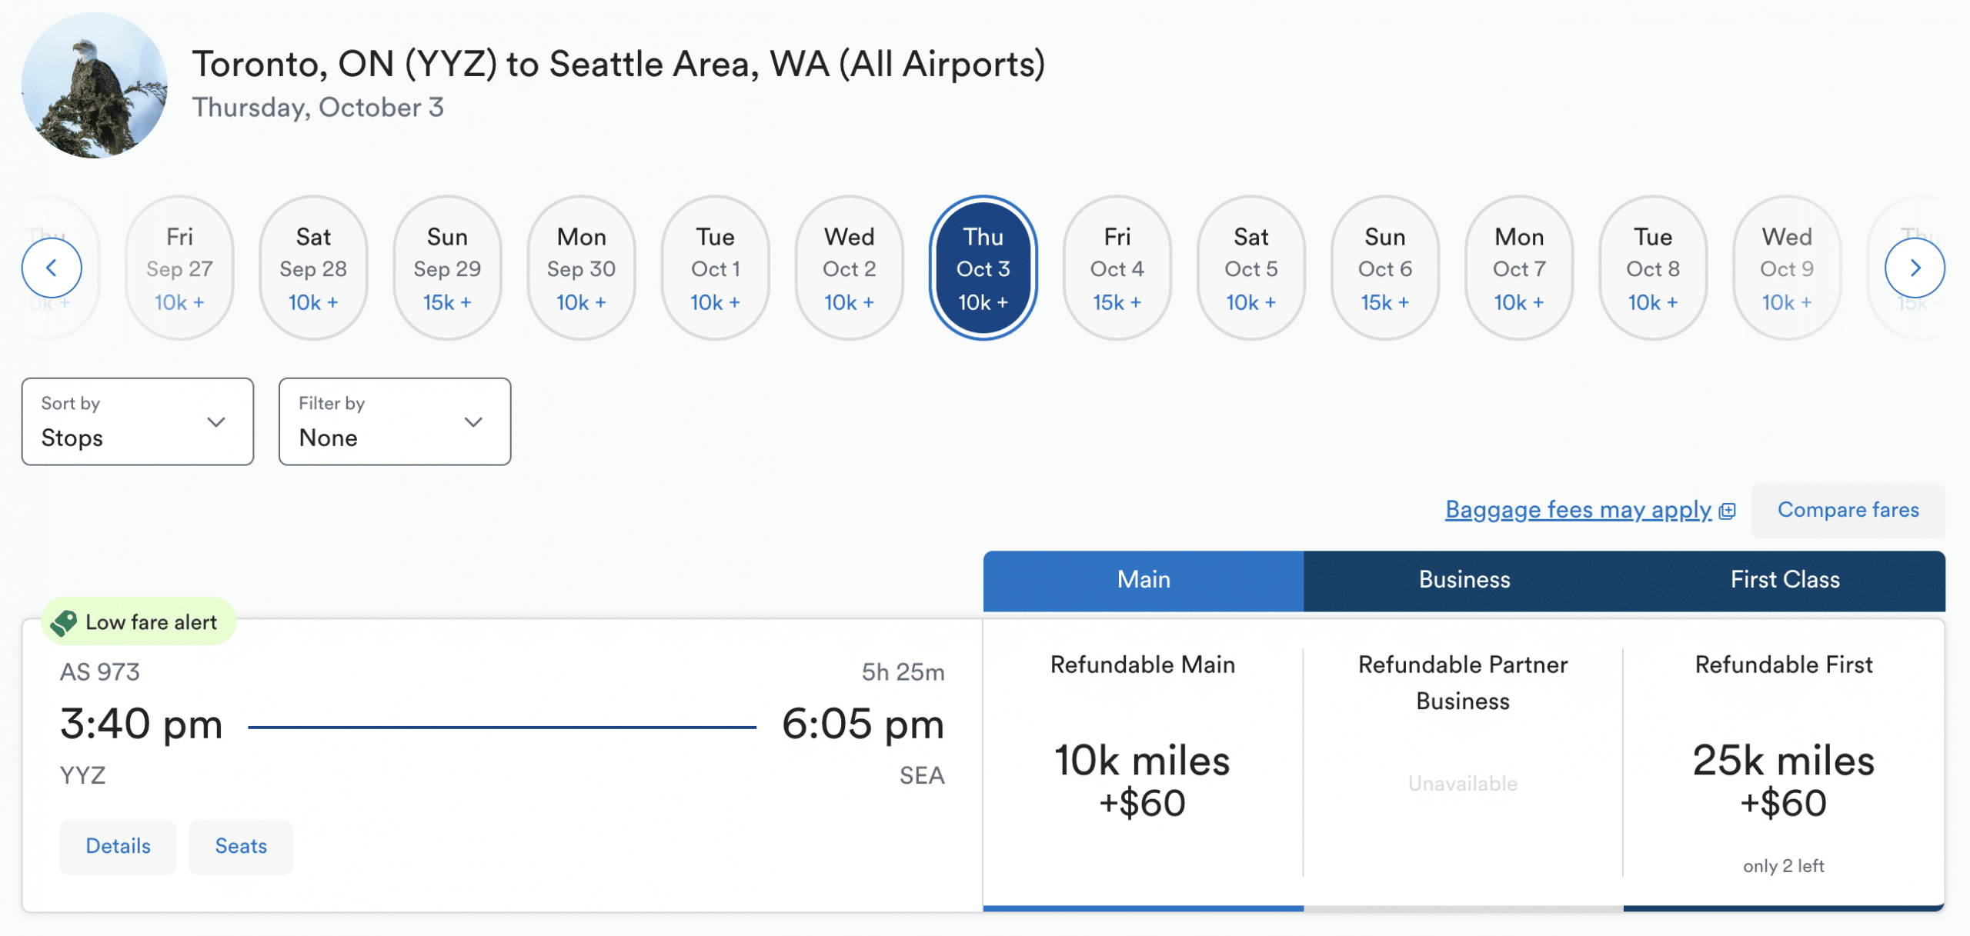Choose the Sun Sep 29 date bubble
The height and width of the screenshot is (936, 1970).
pyautogui.click(x=447, y=268)
